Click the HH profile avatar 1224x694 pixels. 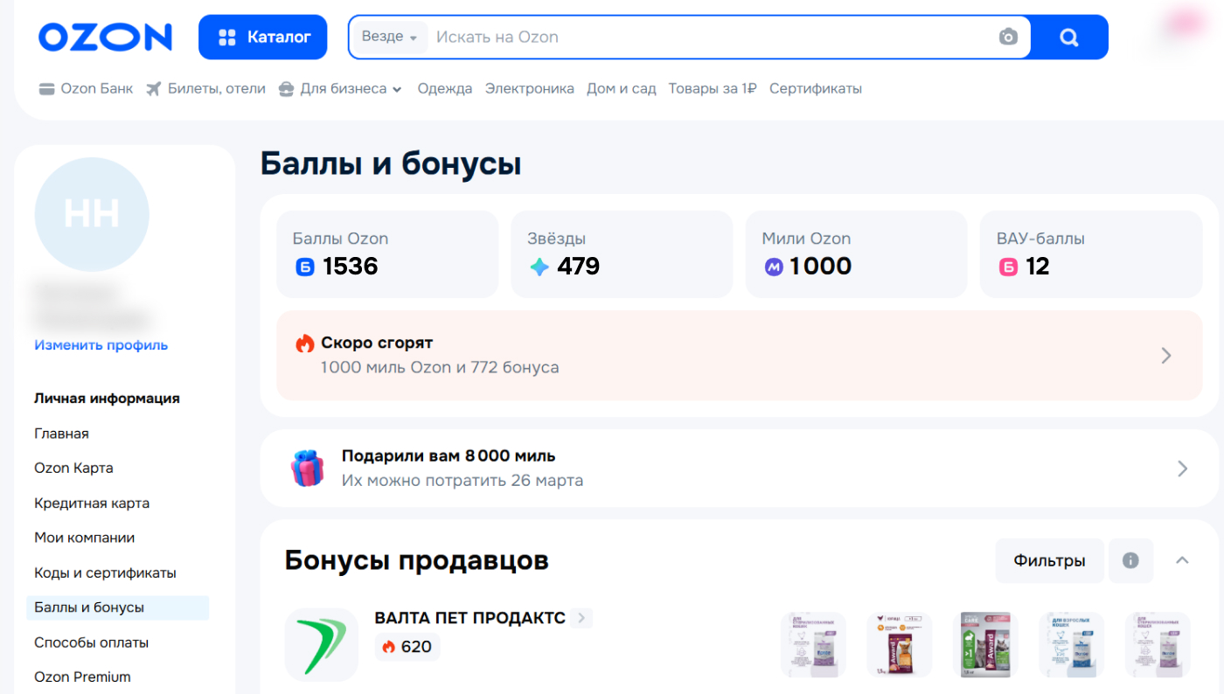tap(92, 214)
